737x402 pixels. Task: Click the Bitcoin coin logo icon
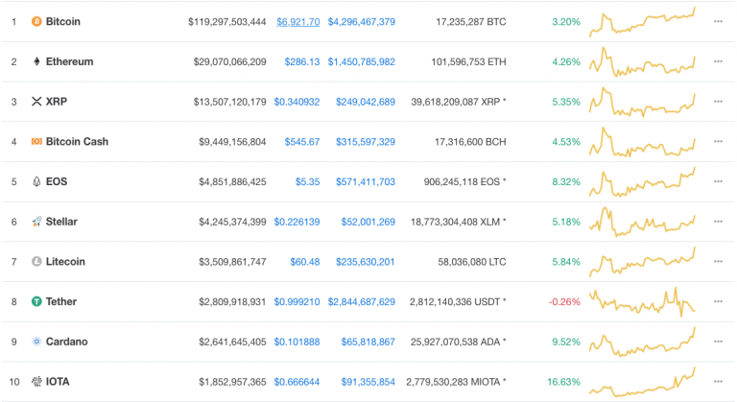tap(36, 22)
